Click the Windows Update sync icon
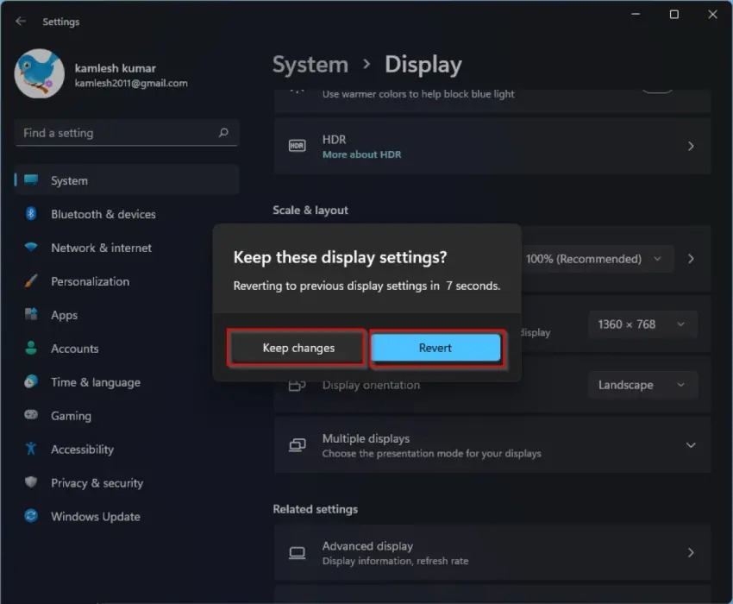The height and width of the screenshot is (604, 733). click(31, 517)
